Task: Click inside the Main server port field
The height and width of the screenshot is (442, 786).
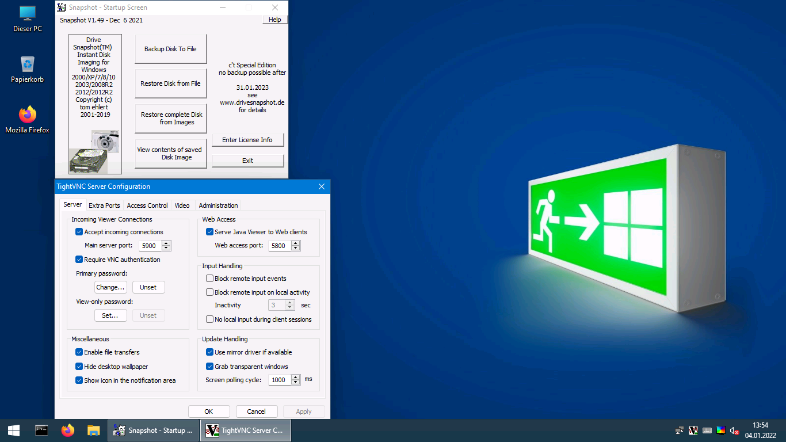Action: (x=150, y=246)
